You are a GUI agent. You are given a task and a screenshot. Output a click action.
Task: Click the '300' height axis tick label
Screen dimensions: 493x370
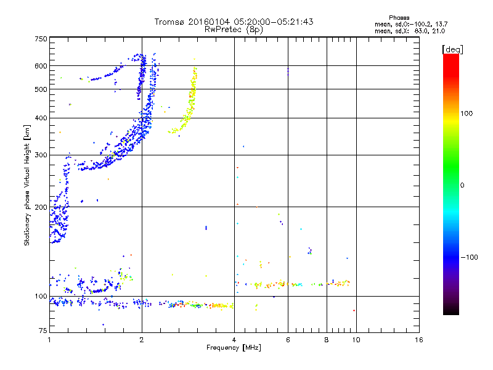[x=41, y=155]
